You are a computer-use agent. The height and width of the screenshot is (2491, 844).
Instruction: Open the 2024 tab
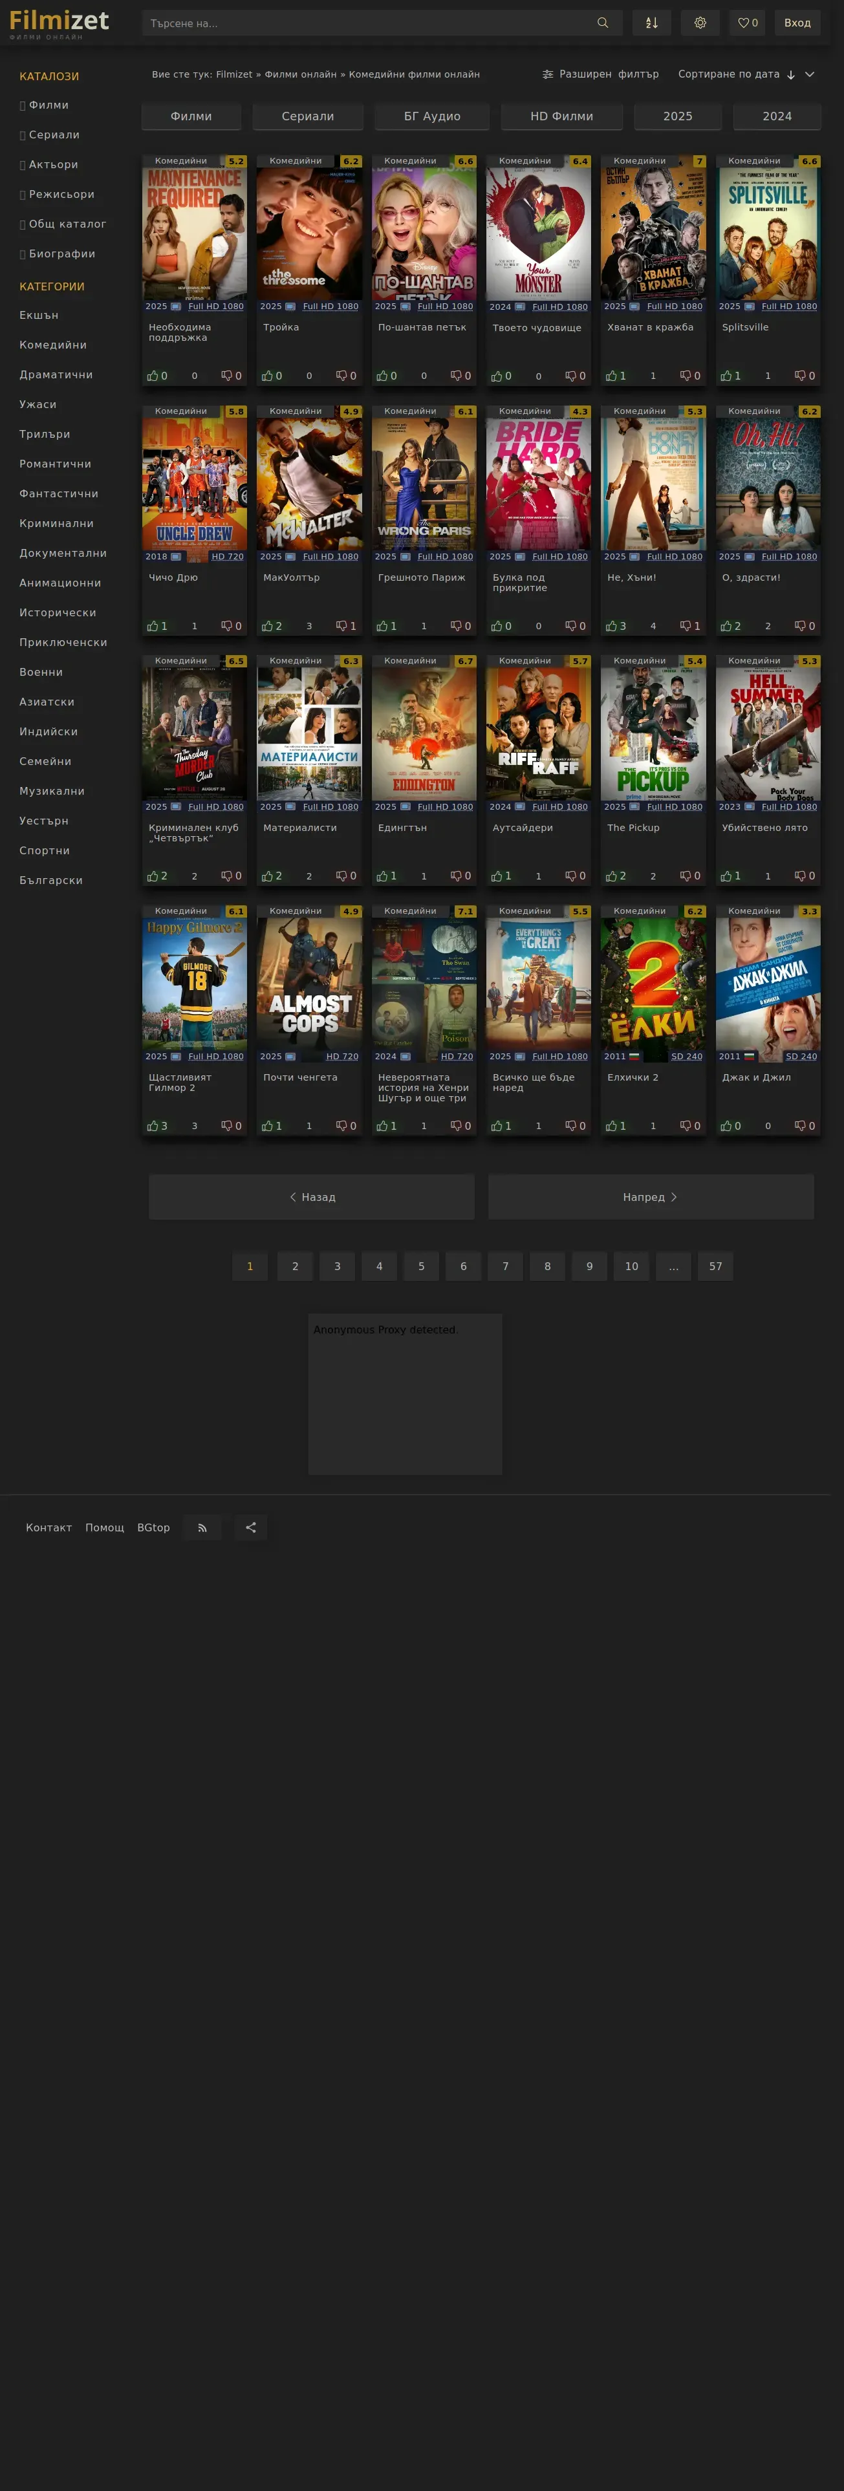click(x=777, y=116)
